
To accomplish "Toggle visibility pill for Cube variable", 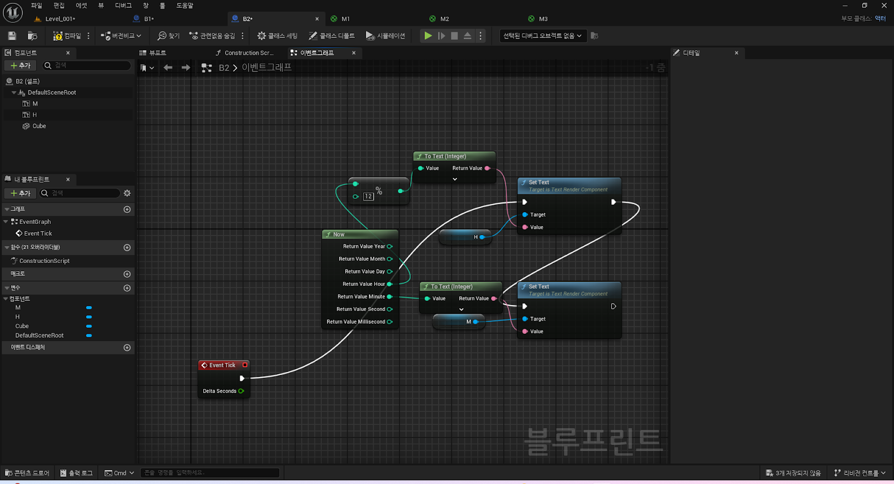I will (89, 326).
